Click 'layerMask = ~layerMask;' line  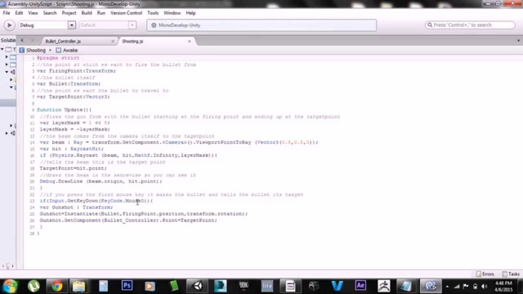tap(75, 129)
